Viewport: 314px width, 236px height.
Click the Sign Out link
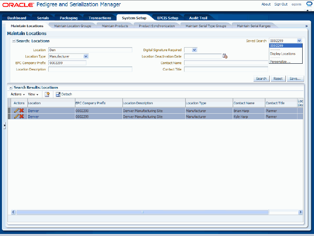[x=281, y=4]
